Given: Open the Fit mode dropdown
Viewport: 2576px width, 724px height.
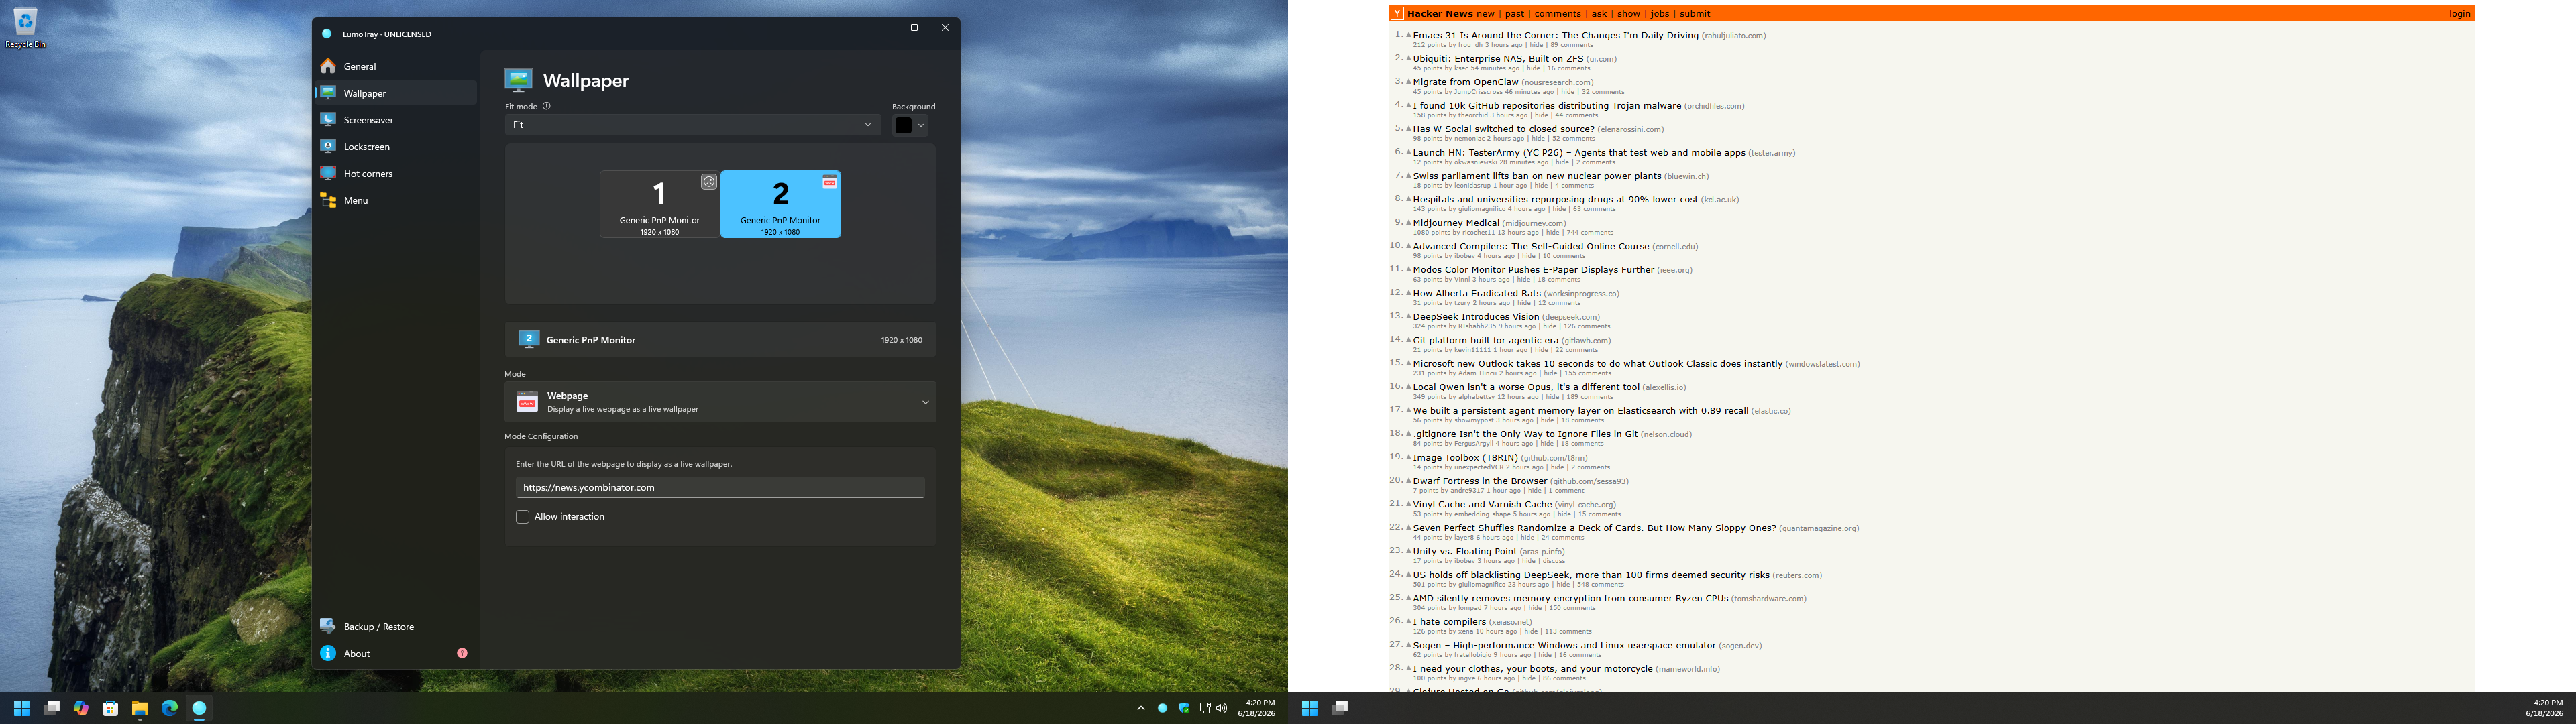Looking at the screenshot, I should pos(692,125).
